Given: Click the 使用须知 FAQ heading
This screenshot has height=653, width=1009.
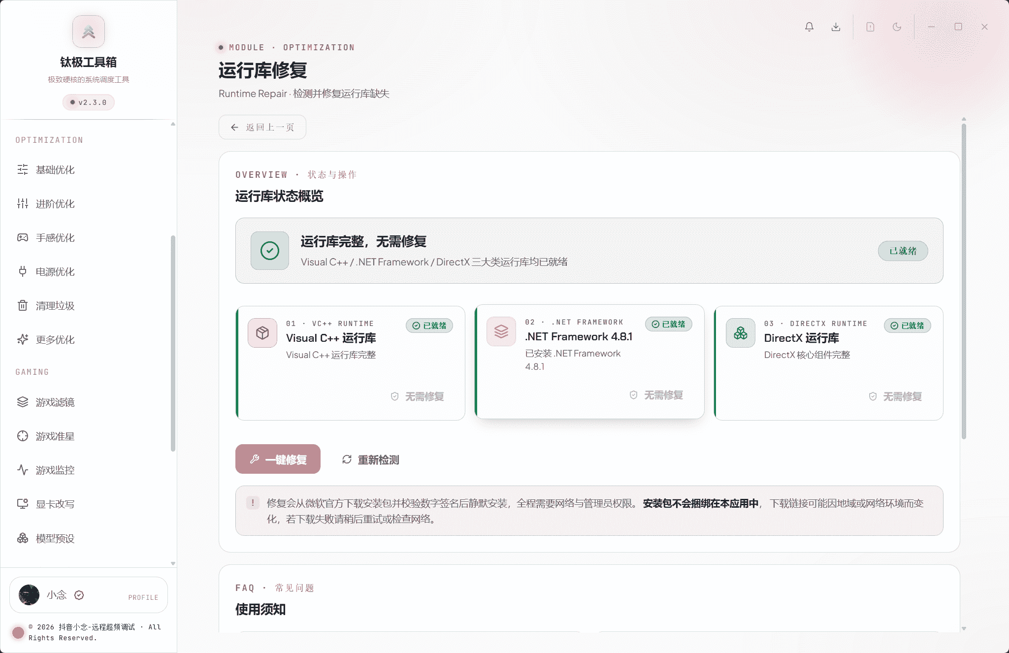Looking at the screenshot, I should click(x=260, y=609).
